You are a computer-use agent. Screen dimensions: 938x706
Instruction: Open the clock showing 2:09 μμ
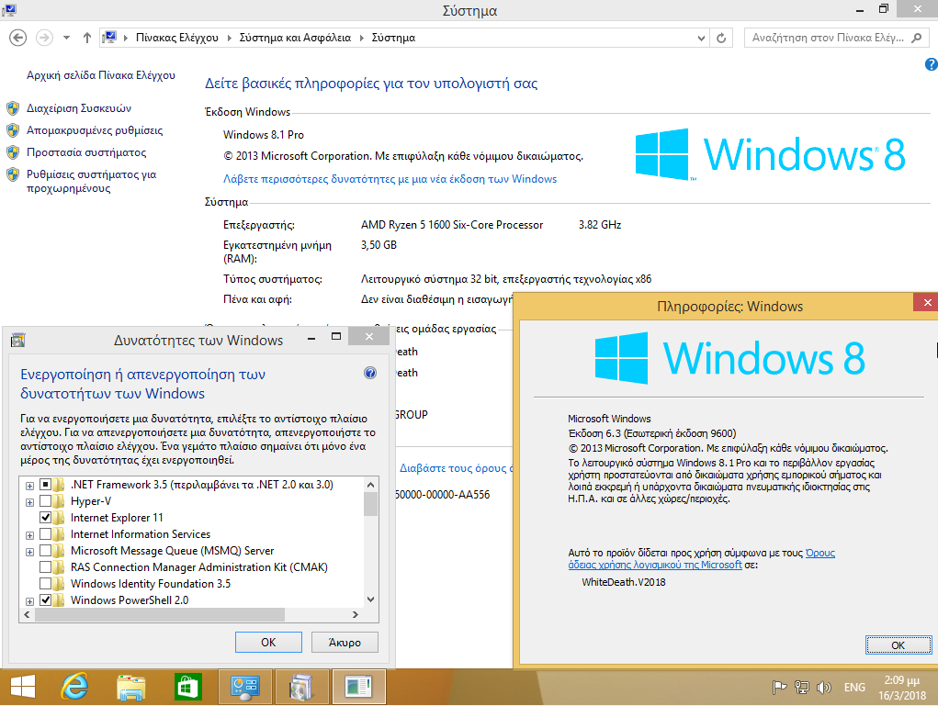(x=902, y=688)
